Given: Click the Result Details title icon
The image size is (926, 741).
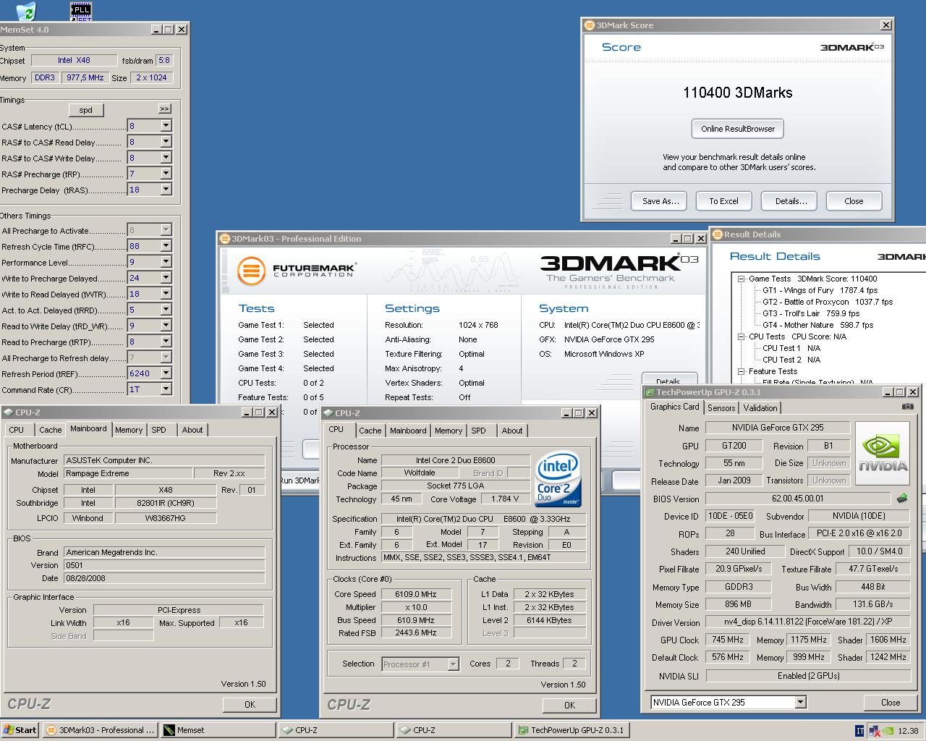Looking at the screenshot, I should coord(717,234).
